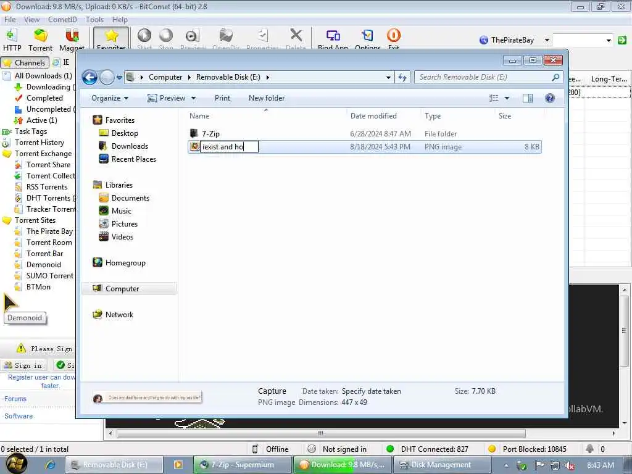Open recent pages dropdown arrow
This screenshot has width=632, height=474.
click(x=119, y=77)
